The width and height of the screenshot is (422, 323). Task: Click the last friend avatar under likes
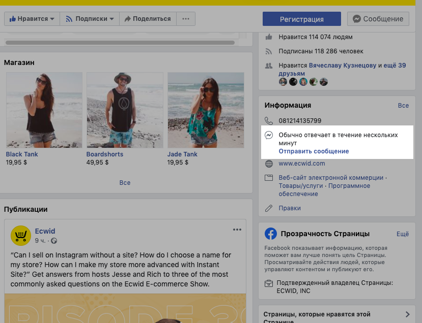(x=324, y=82)
